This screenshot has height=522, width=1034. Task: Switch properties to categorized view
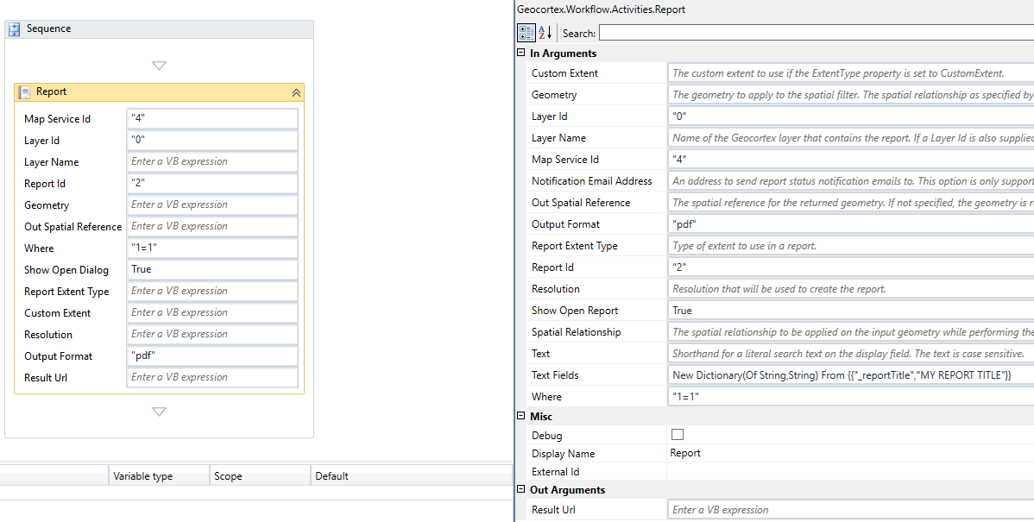(526, 33)
